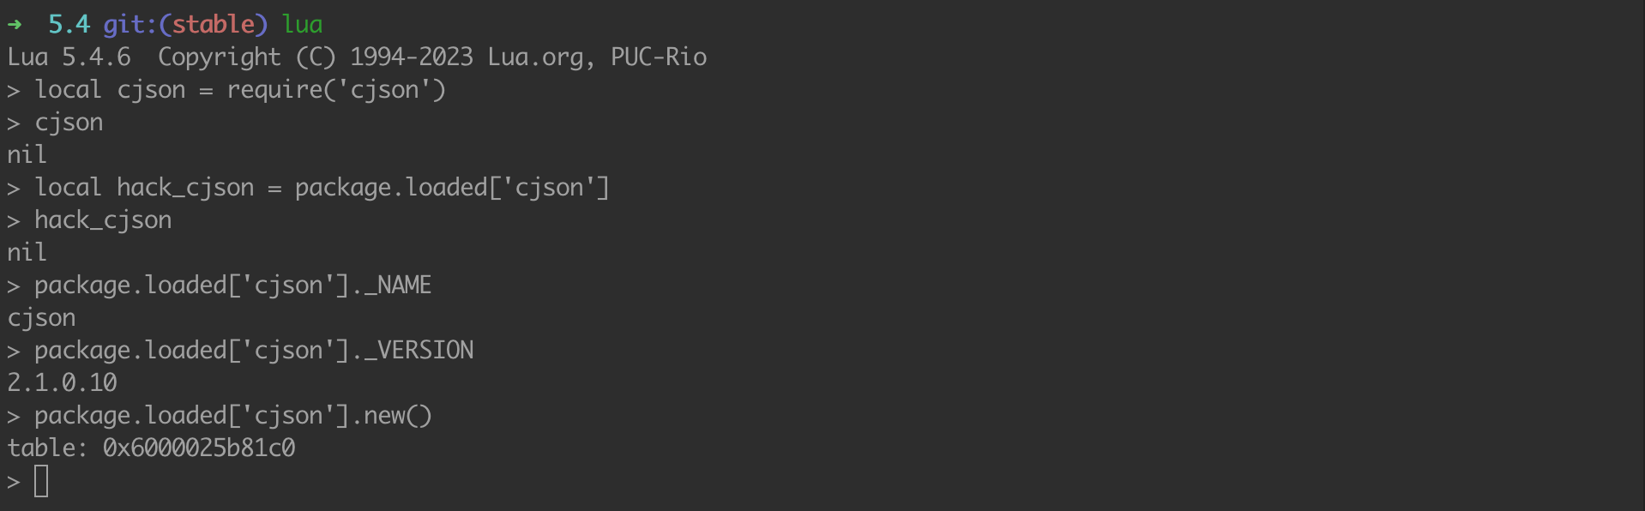This screenshot has height=511, width=1645.
Task: Click the 'cjson' output under _NAME
Action: point(41,318)
